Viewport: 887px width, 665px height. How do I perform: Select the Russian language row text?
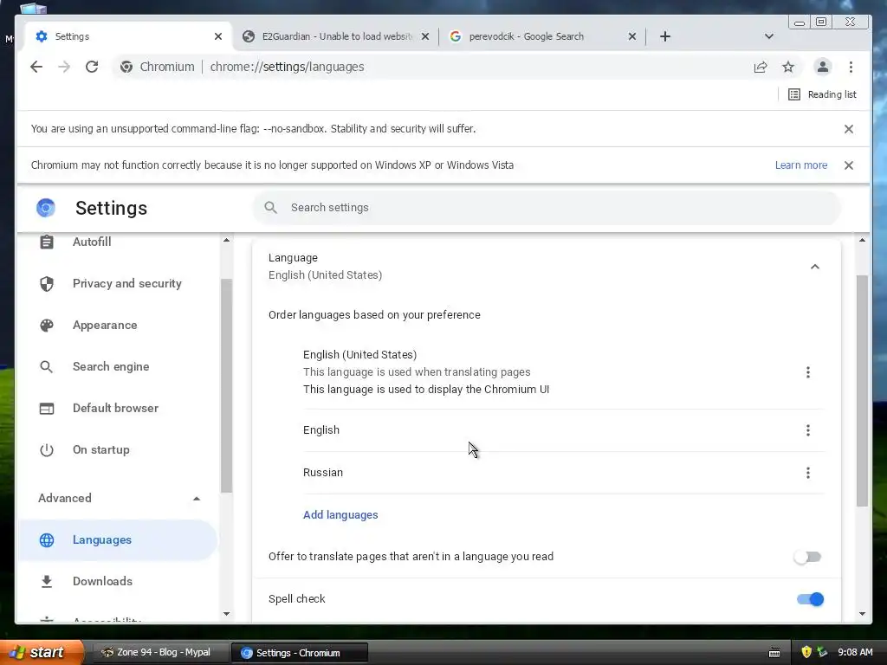coord(323,473)
